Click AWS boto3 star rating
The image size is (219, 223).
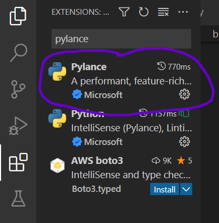coord(184,161)
